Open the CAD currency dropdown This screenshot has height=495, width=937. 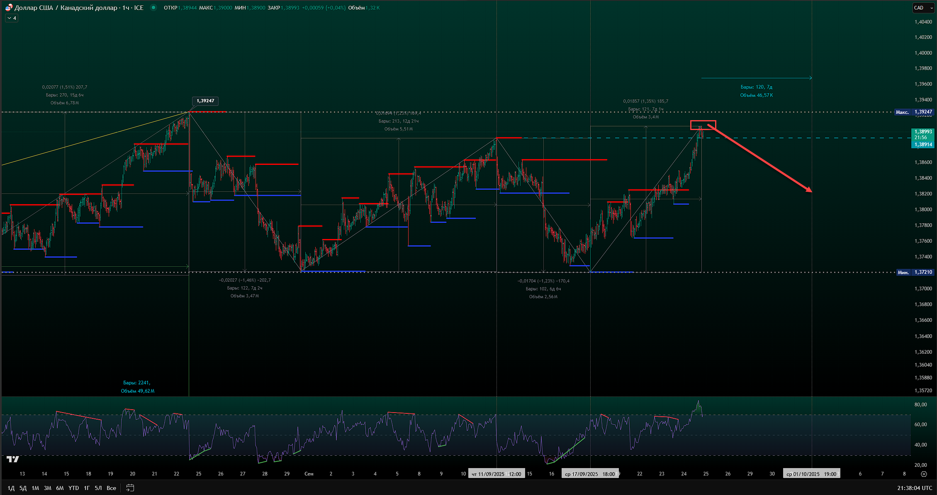pos(923,7)
